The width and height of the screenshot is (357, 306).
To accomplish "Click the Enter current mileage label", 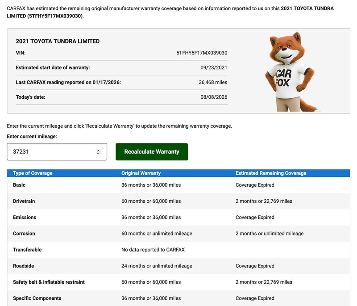I will (32, 137).
